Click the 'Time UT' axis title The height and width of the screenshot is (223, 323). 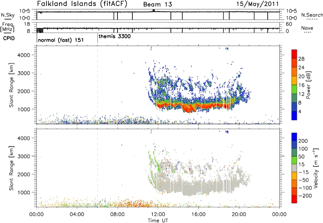coord(158,221)
